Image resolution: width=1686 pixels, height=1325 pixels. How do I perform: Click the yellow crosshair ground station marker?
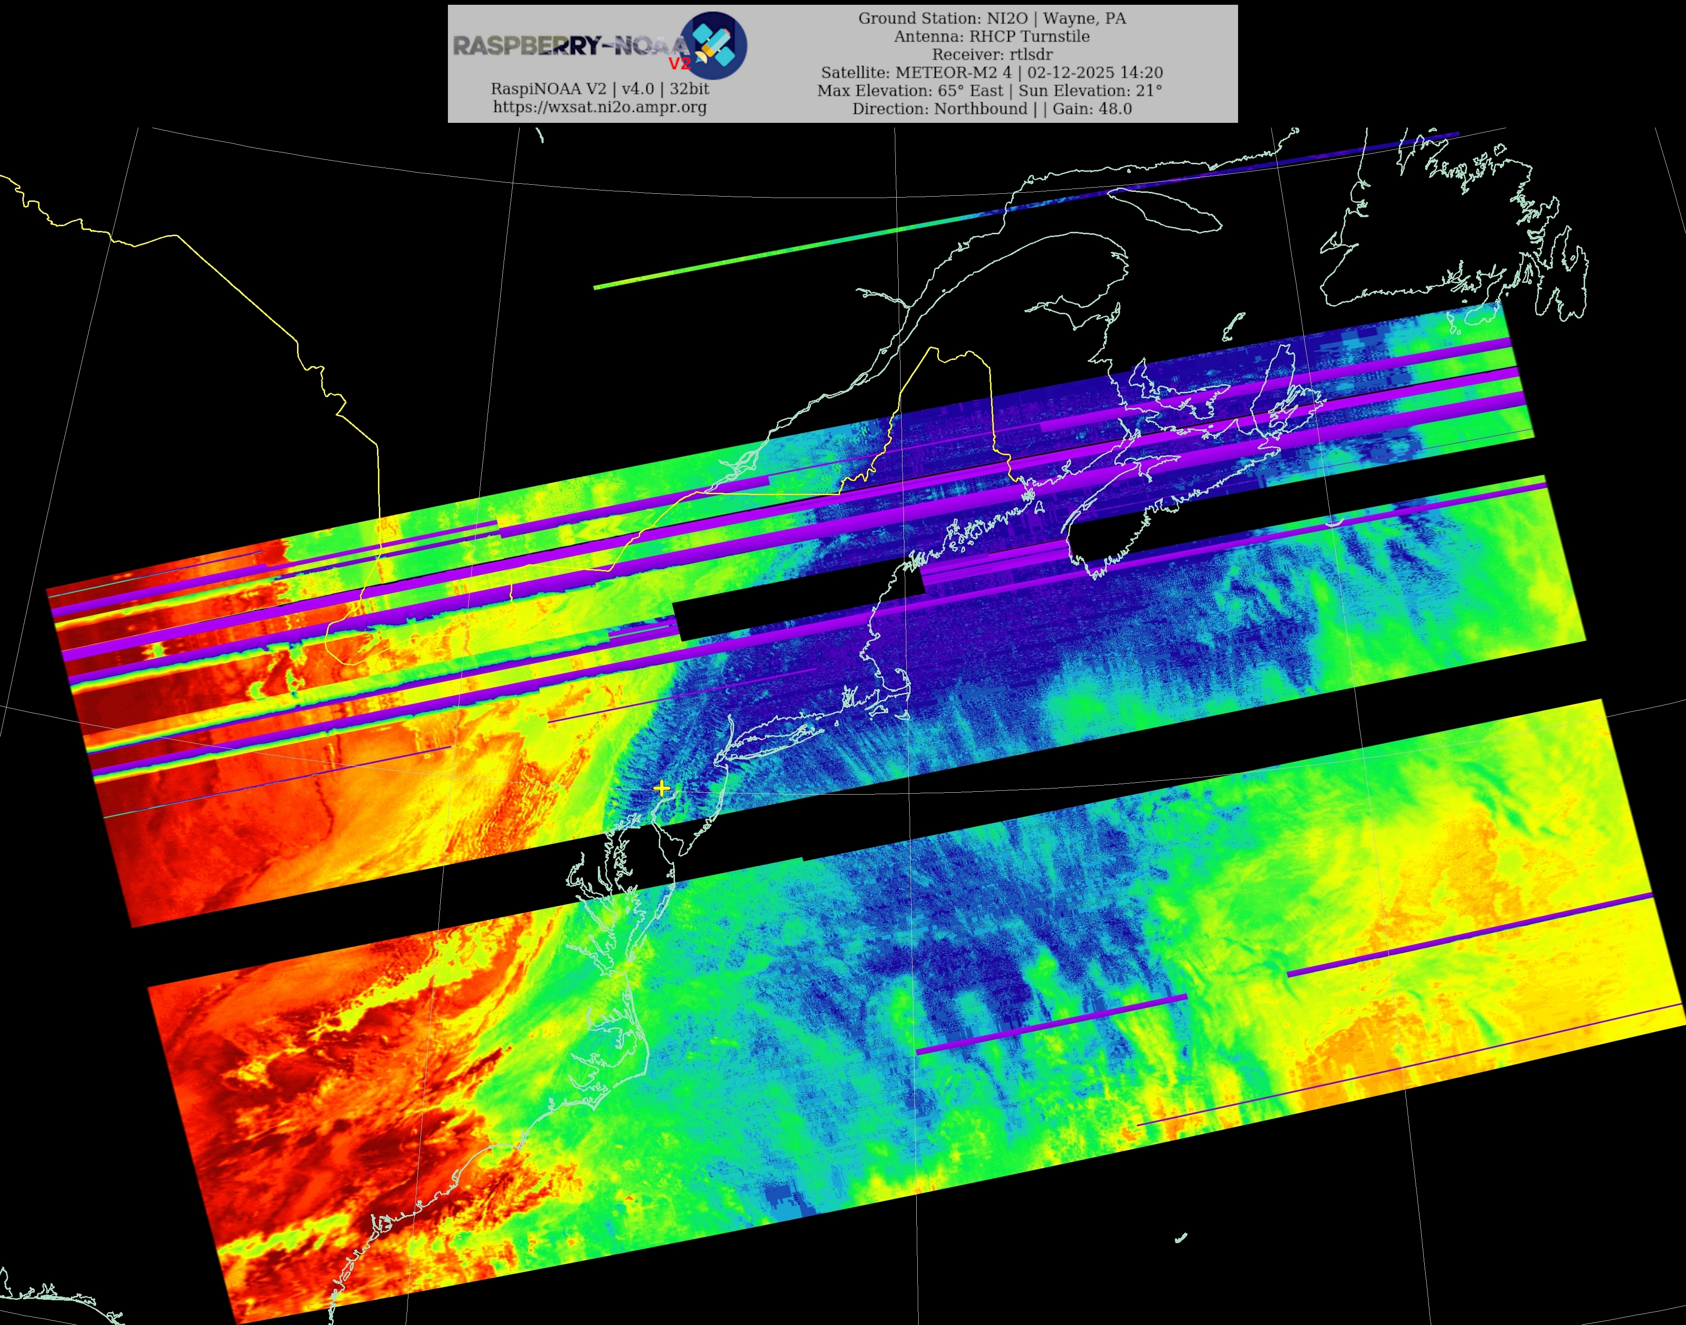(662, 788)
